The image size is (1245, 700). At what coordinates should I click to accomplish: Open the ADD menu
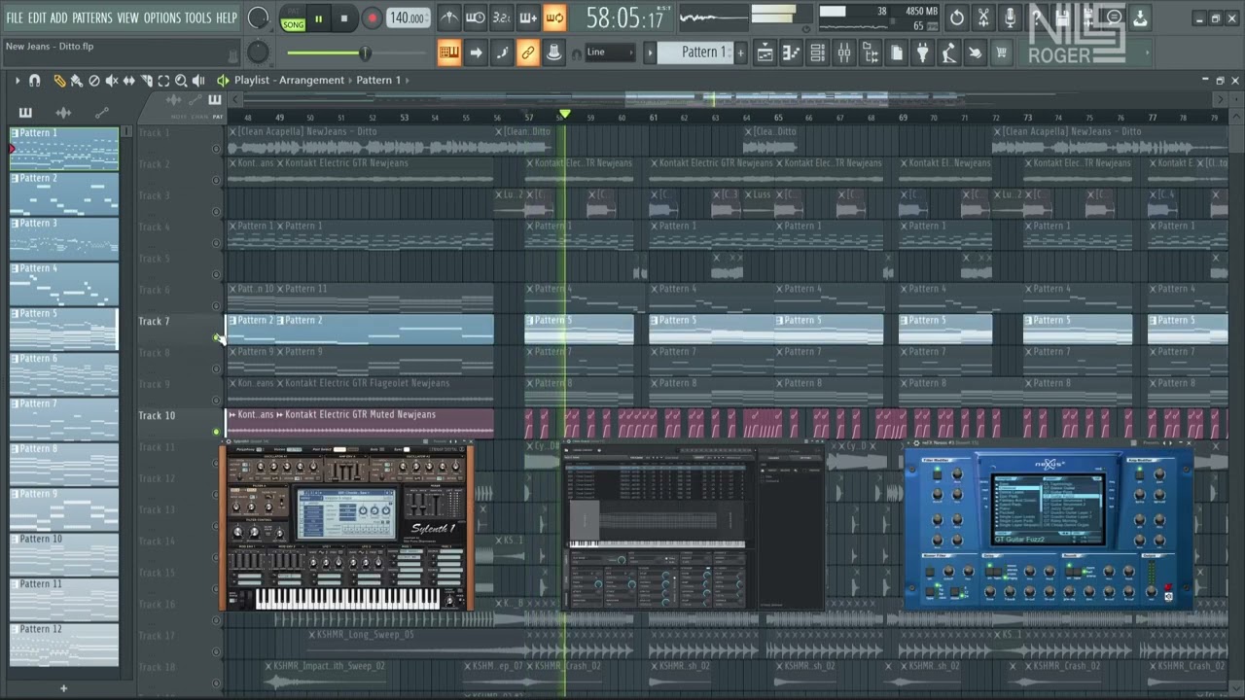[x=59, y=17]
